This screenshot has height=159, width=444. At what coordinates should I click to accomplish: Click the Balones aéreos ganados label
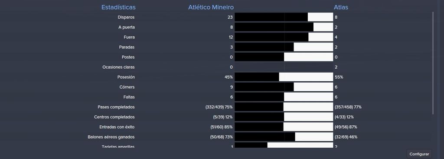tap(111, 137)
